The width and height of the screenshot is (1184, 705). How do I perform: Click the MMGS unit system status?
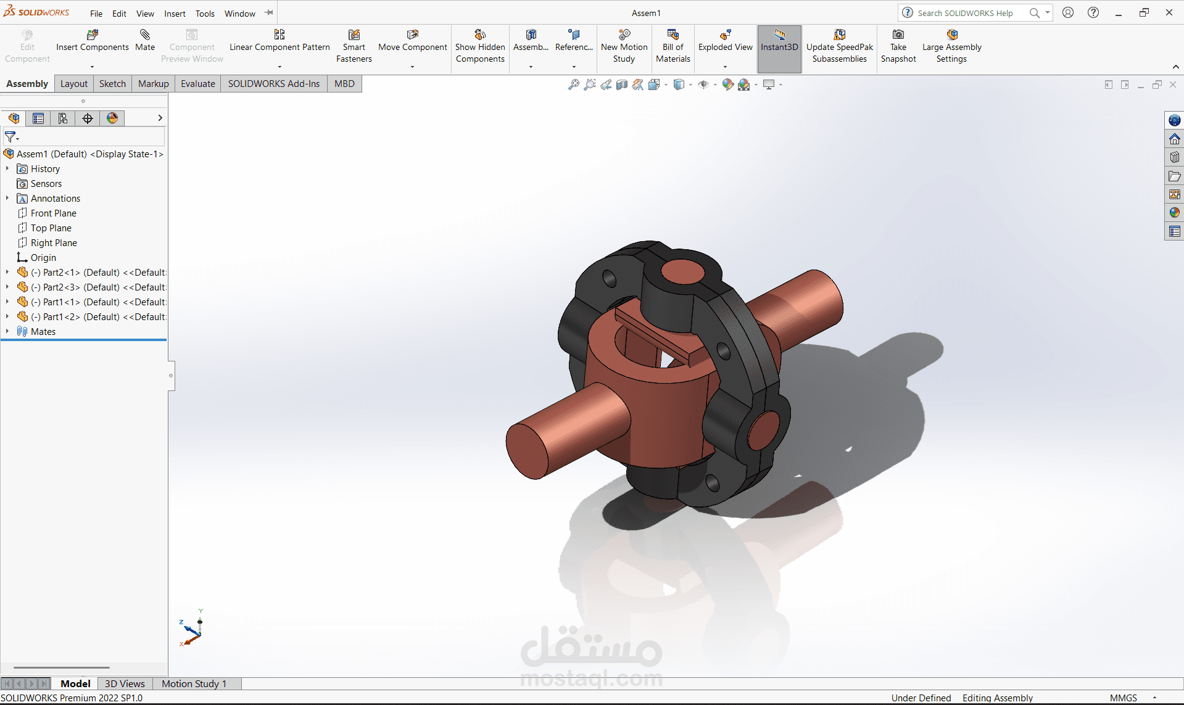coord(1124,698)
